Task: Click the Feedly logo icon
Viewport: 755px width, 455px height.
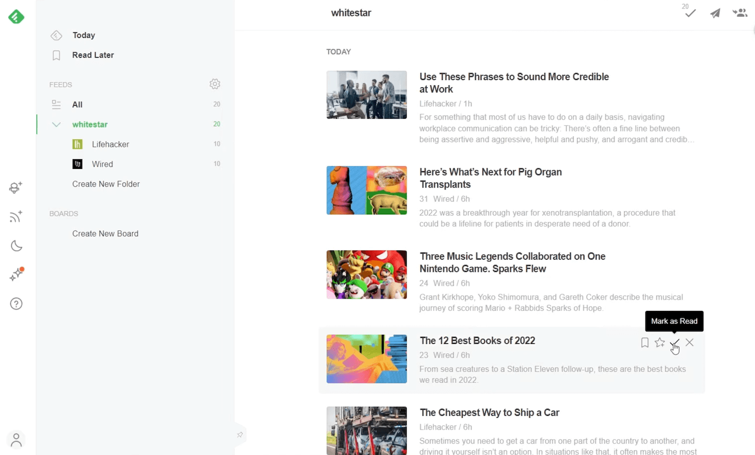Action: click(x=16, y=17)
